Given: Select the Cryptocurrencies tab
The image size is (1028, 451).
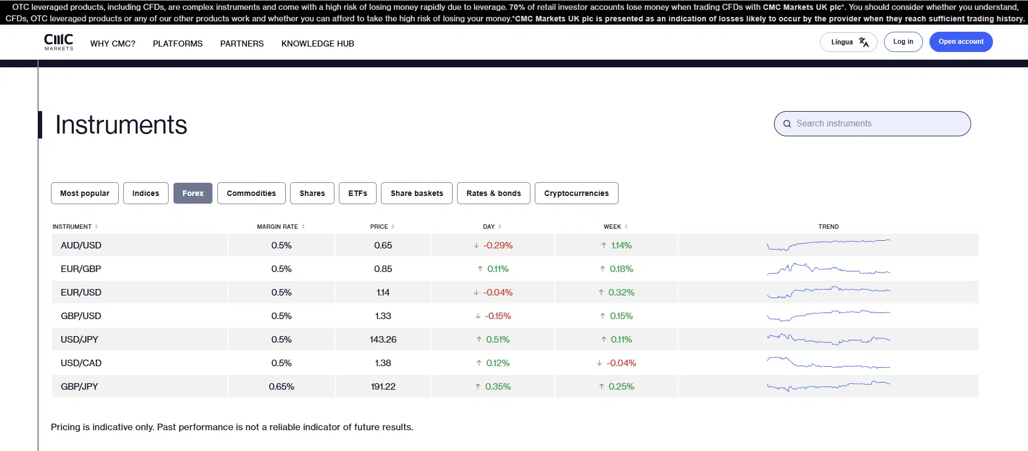Looking at the screenshot, I should [576, 193].
